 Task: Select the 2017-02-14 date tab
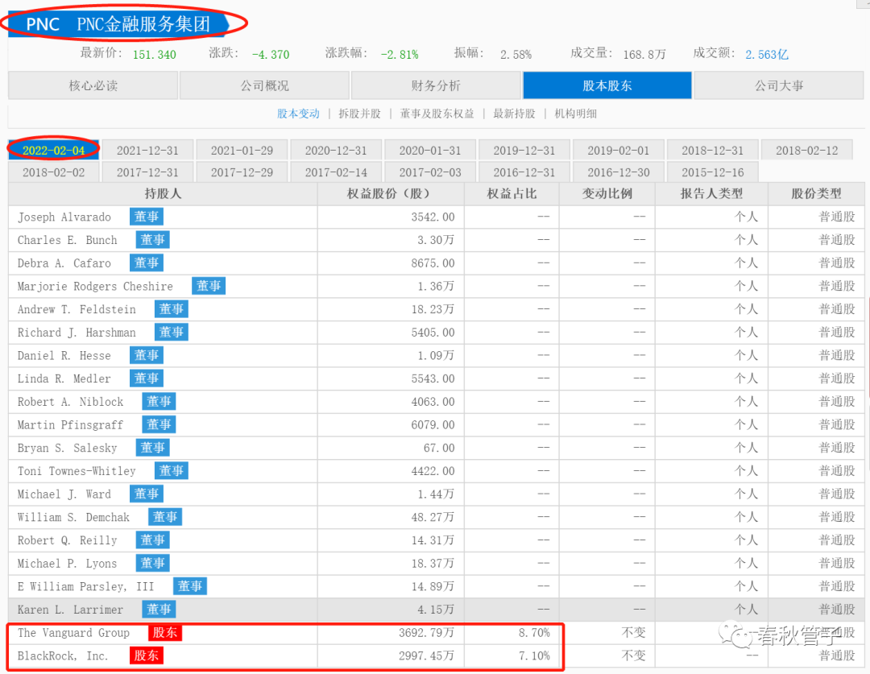coord(336,172)
